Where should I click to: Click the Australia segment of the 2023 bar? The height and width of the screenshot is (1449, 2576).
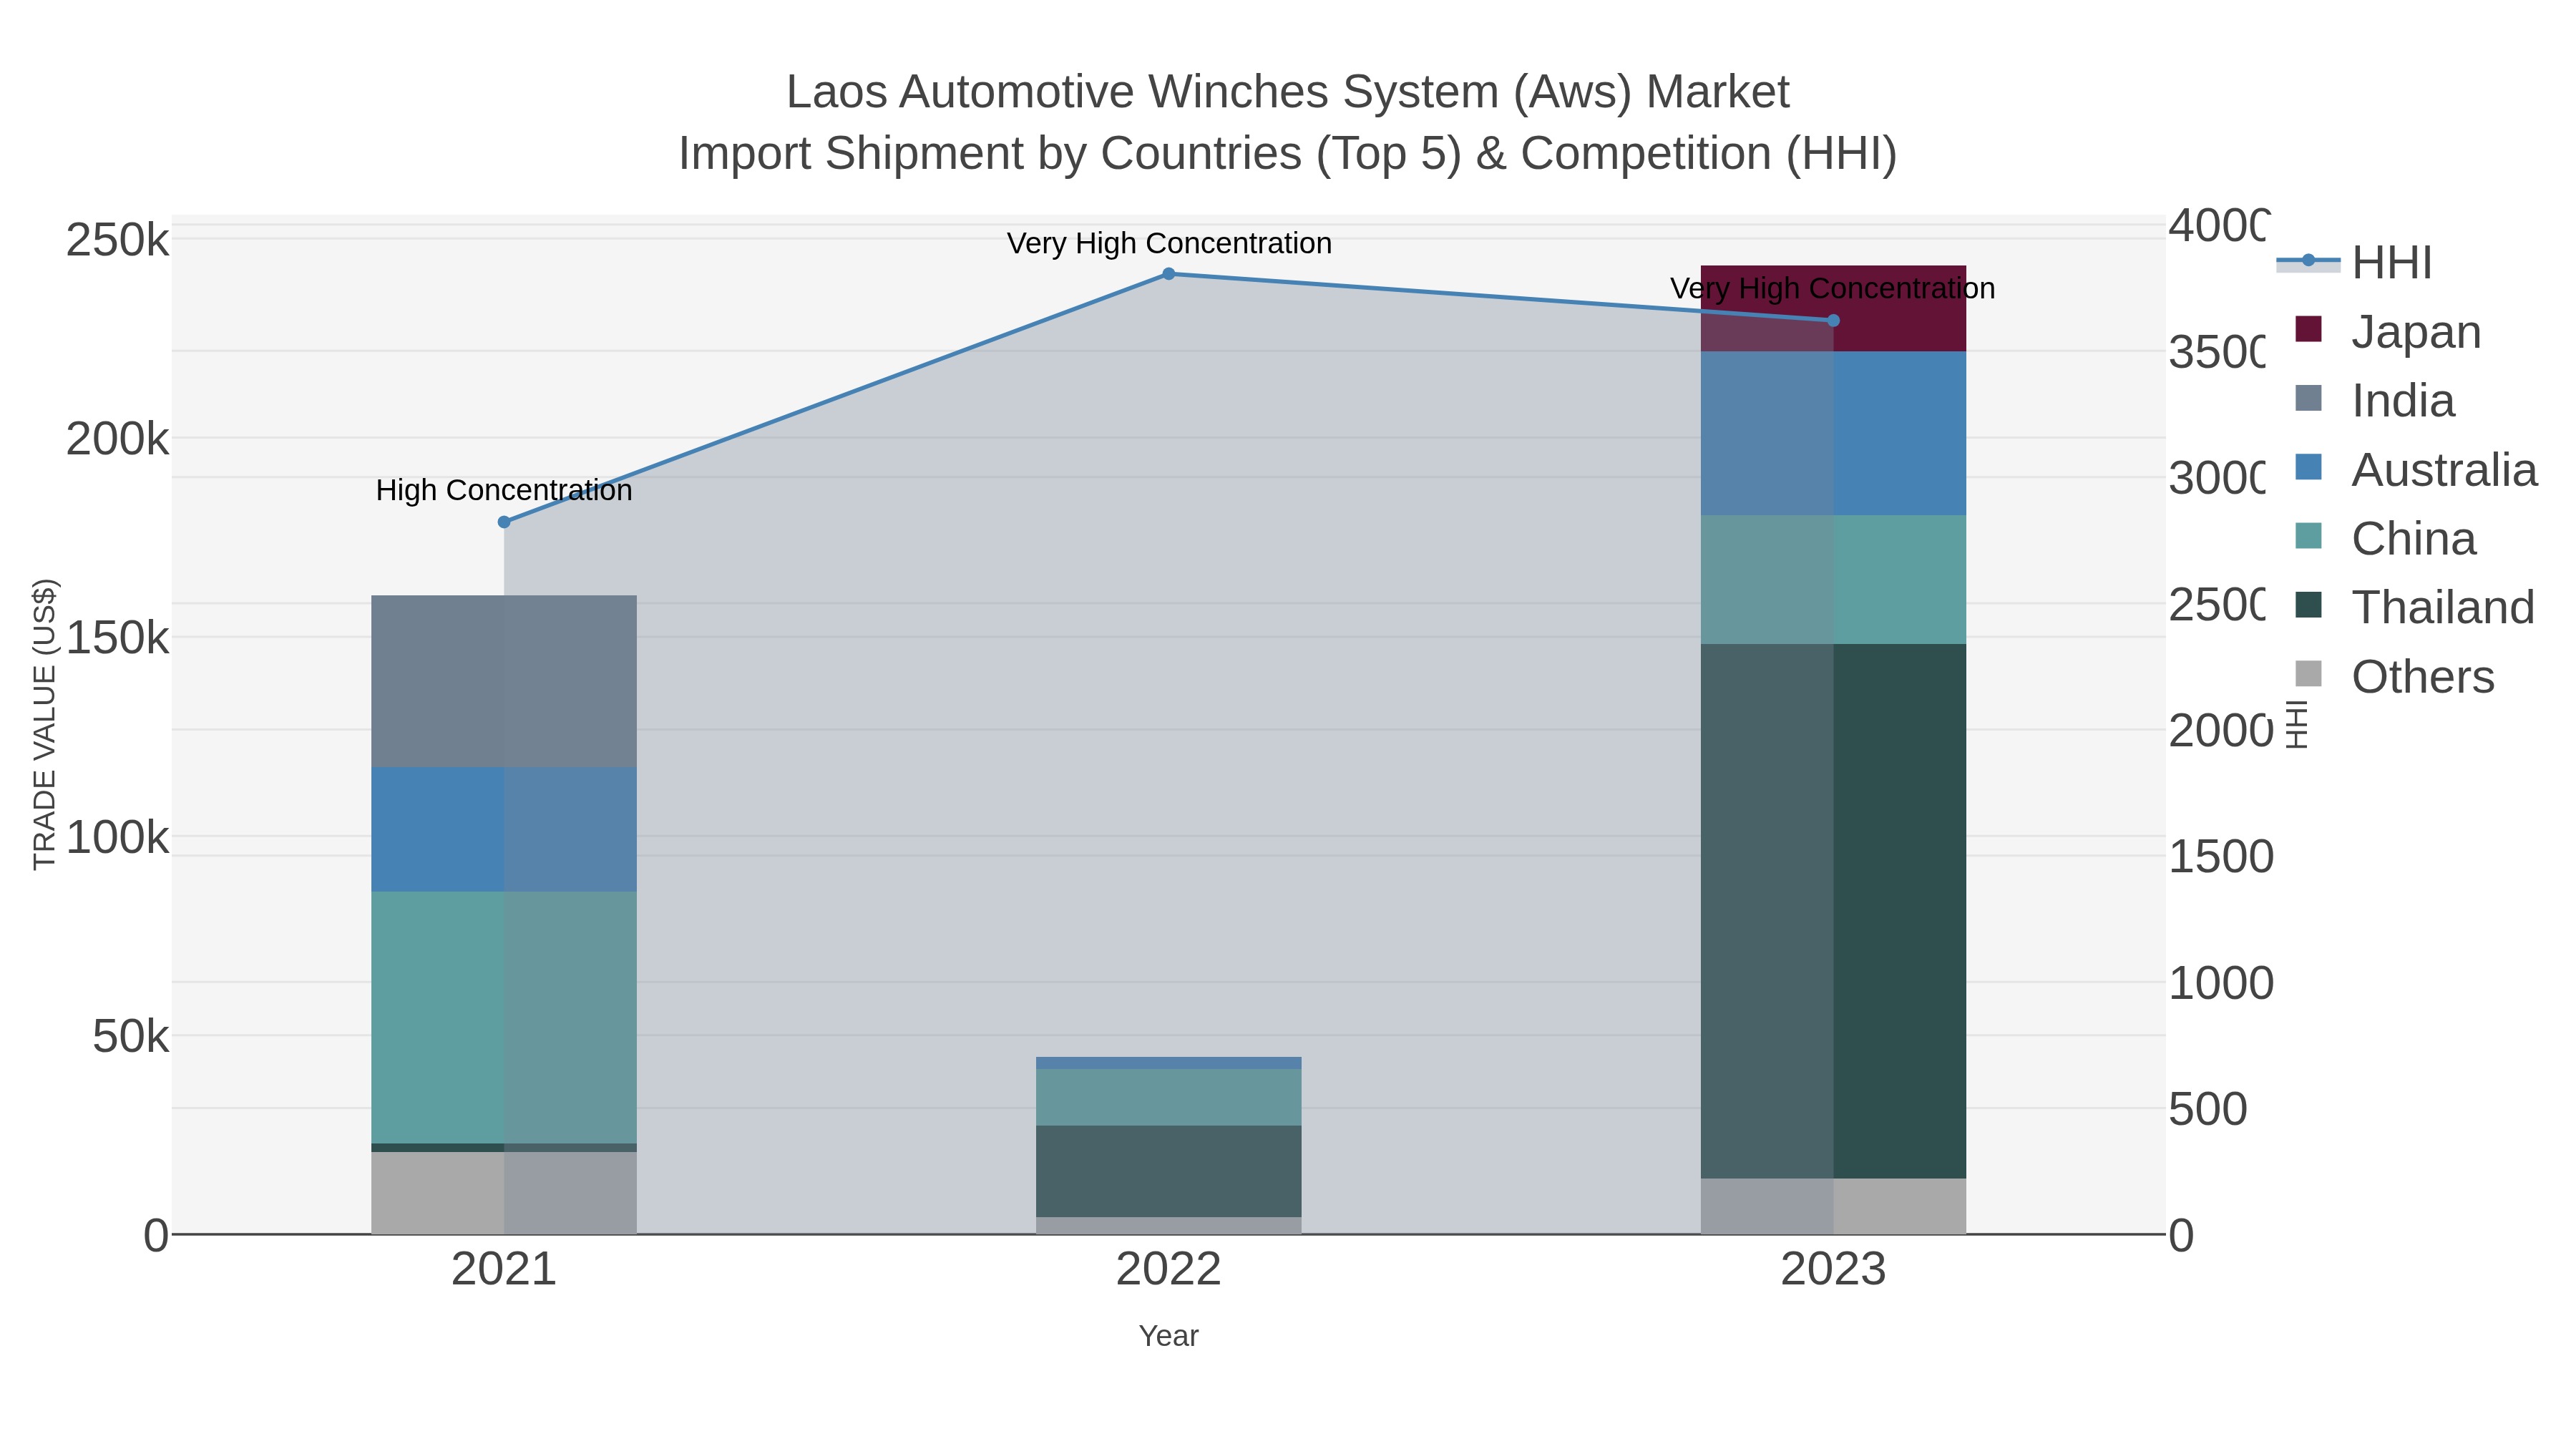[x=1833, y=434]
